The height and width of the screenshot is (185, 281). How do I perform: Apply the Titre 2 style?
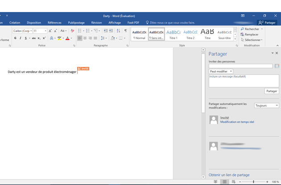190,34
